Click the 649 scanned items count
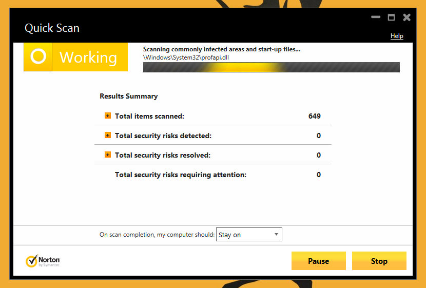The height and width of the screenshot is (288, 426). point(314,116)
